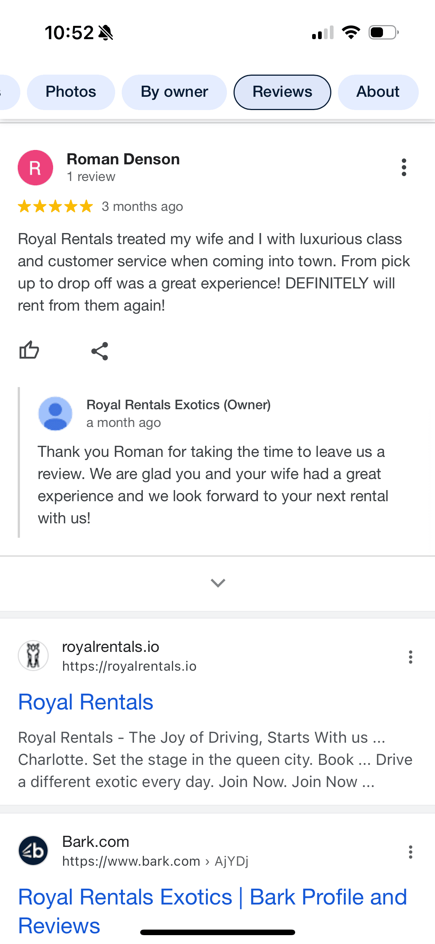Switch to the Photos tab
The height and width of the screenshot is (944, 435).
point(71,92)
